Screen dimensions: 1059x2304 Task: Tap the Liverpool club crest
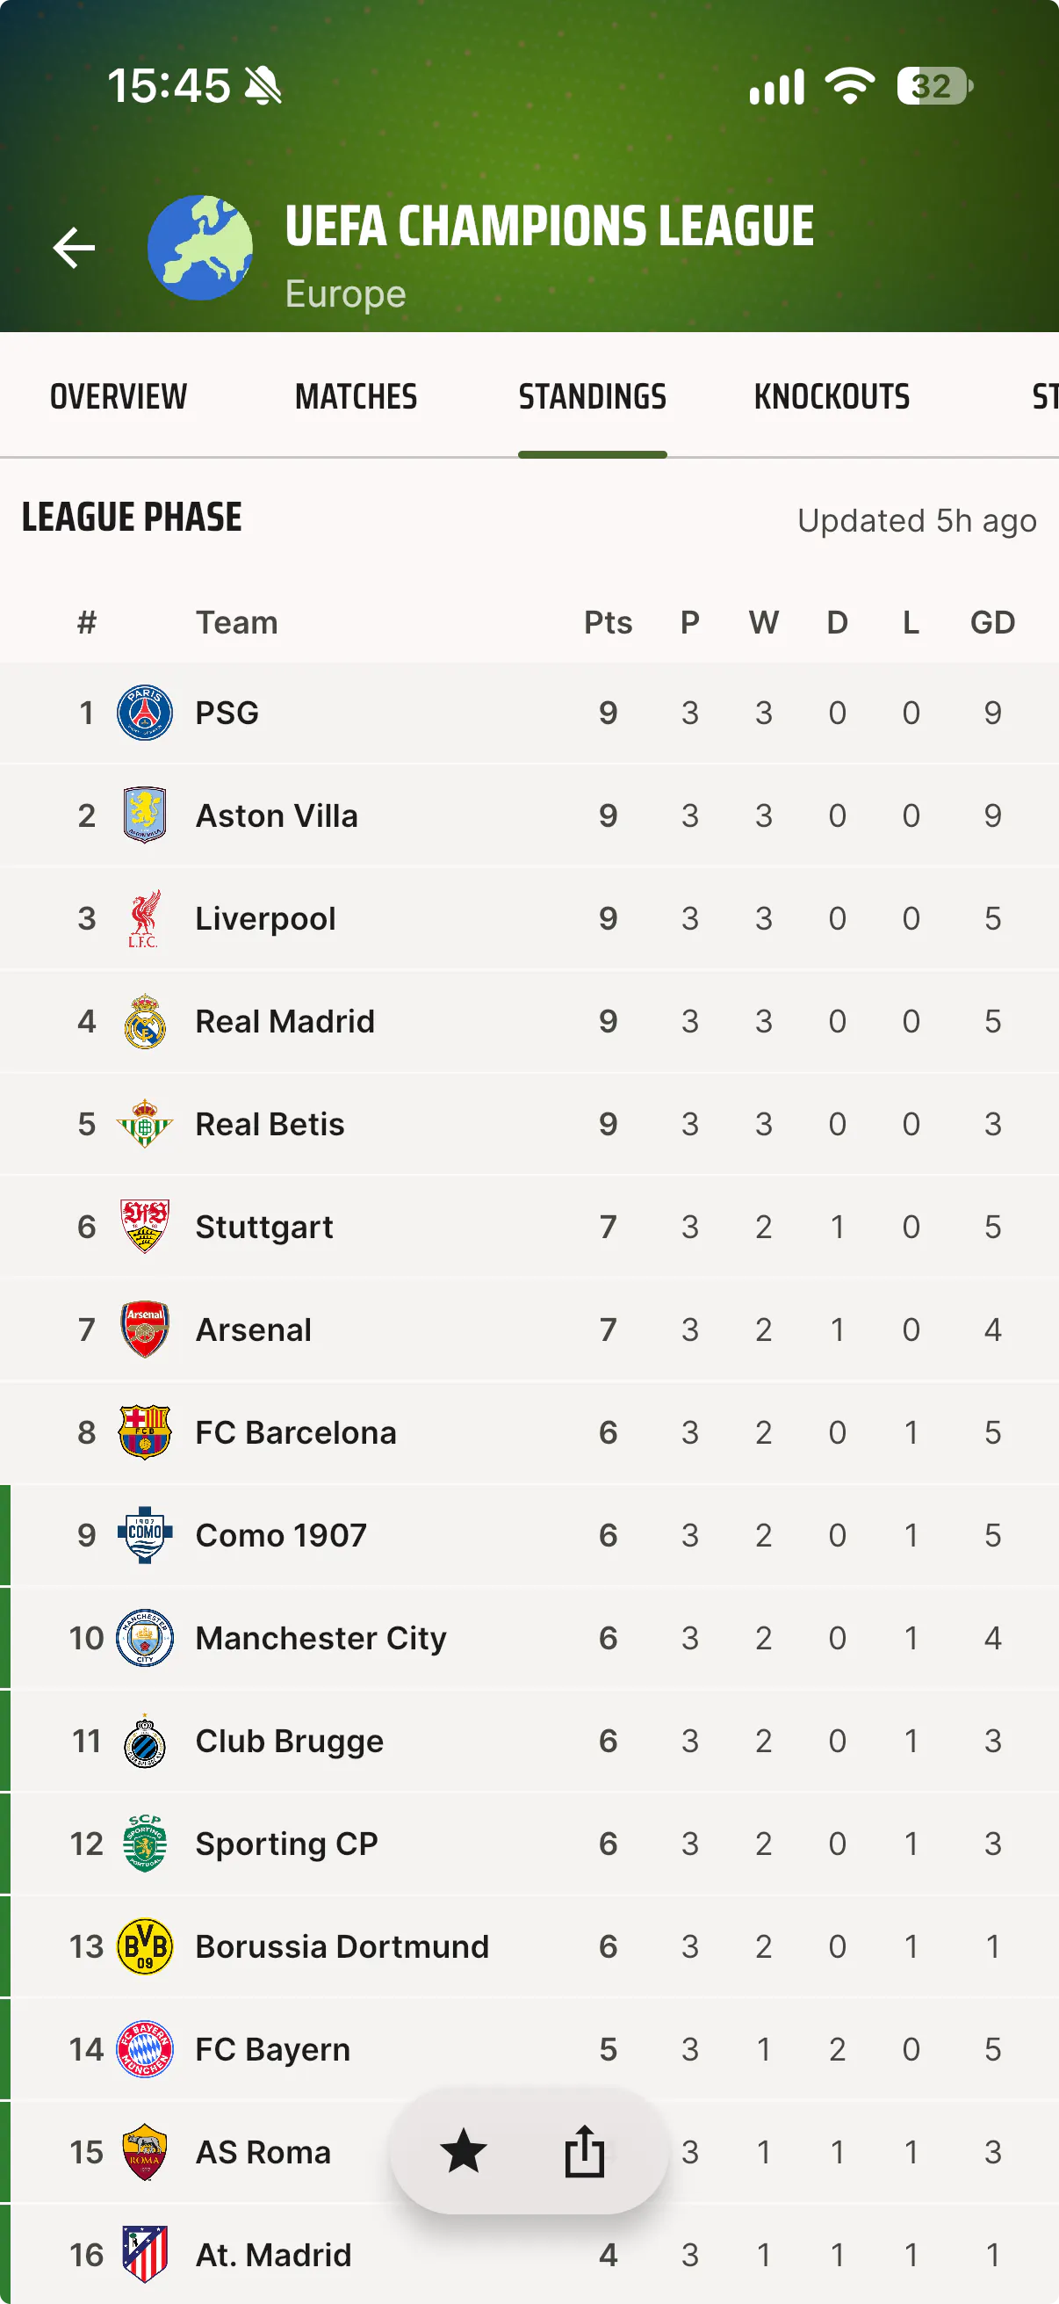145,918
